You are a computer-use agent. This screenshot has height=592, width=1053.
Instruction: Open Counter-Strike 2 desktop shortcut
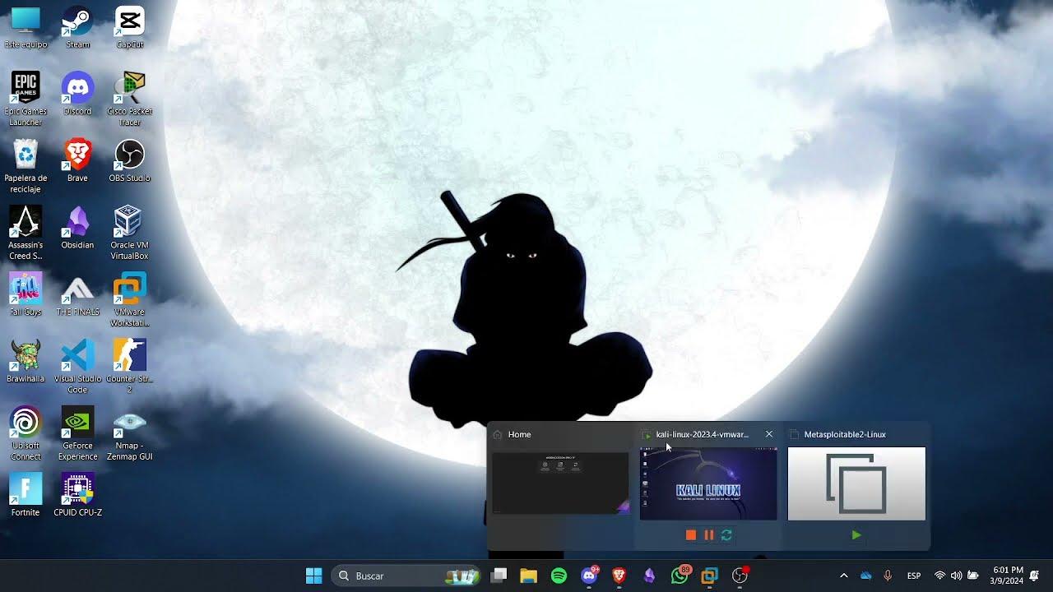(130, 368)
